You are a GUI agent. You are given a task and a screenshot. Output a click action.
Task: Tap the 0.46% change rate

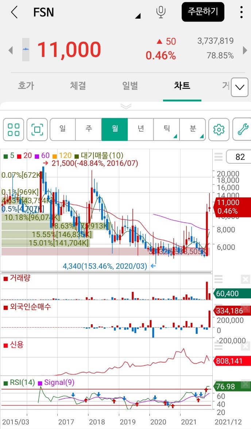pos(161,55)
